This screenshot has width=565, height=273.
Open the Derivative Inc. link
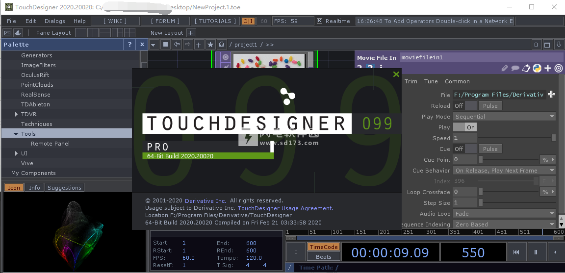coord(205,201)
